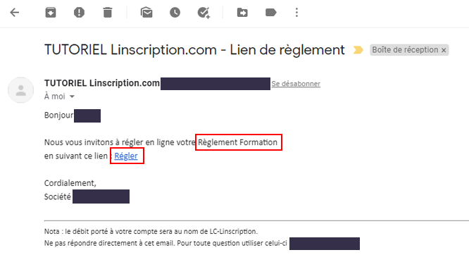Archive this email

click(51, 13)
